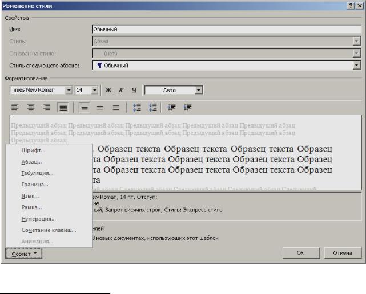Set double line spacing icon
Image resolution: width=366 pixels, height=294 pixels.
pyautogui.click(x=116, y=108)
